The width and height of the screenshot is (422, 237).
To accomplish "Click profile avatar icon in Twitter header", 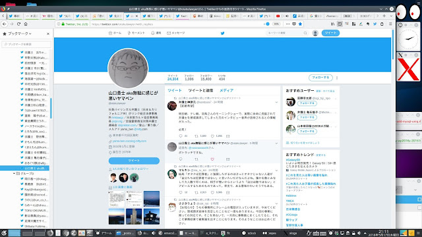I will 315,33.
